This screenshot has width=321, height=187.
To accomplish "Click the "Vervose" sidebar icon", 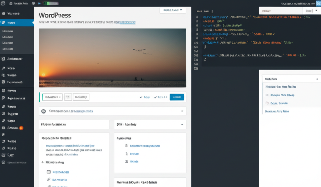I will (x=3, y=13).
